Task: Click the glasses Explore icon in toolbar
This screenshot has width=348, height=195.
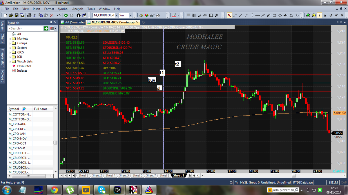Action: [152, 15]
